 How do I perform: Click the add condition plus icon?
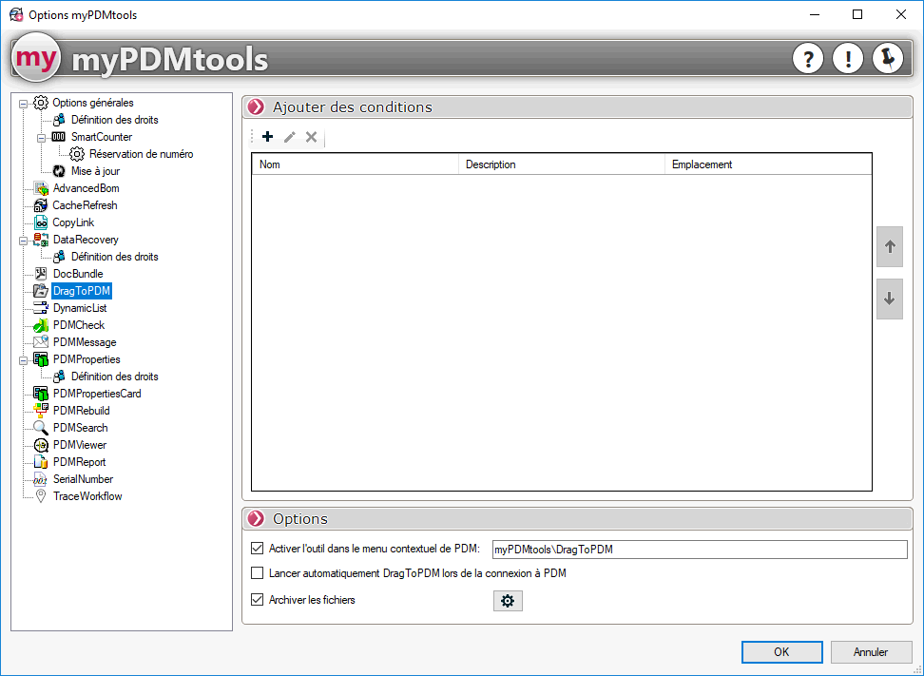pyautogui.click(x=267, y=137)
